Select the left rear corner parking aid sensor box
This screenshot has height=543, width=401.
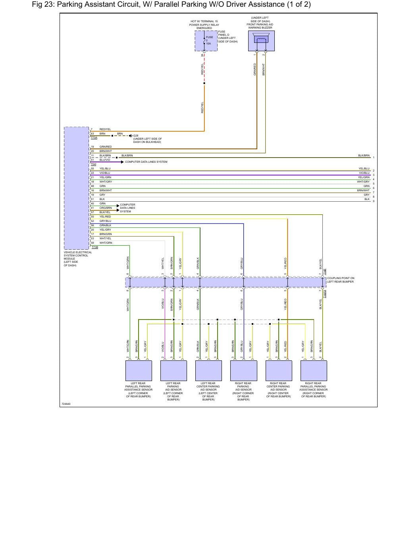[x=174, y=371]
